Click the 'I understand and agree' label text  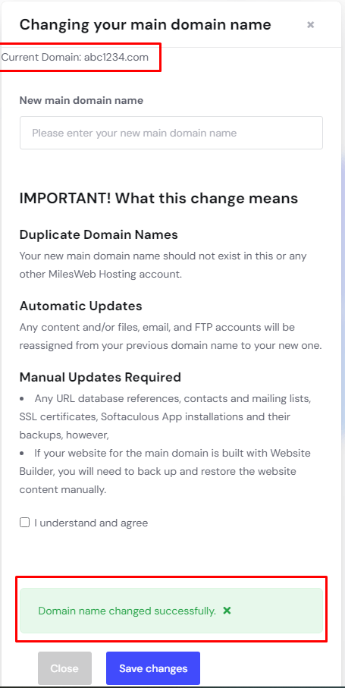pyautogui.click(x=91, y=523)
